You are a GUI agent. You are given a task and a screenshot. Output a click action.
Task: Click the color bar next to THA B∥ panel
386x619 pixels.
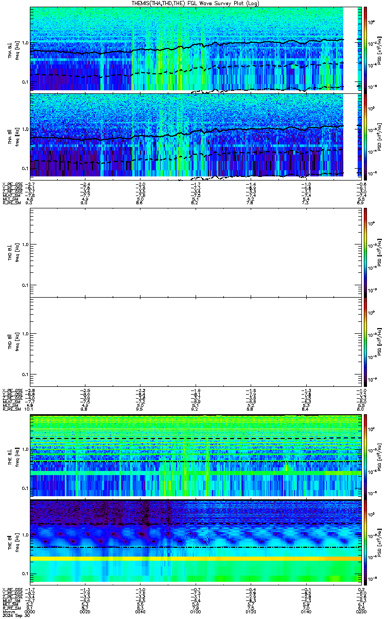click(x=365, y=136)
